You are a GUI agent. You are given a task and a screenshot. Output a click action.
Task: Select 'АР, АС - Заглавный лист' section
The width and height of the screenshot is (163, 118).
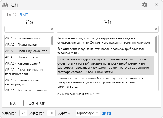point(22,38)
